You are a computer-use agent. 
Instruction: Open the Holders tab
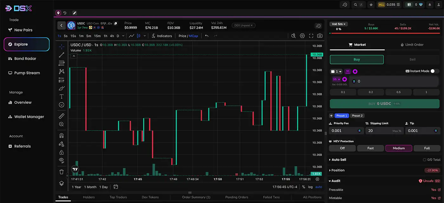[x=89, y=197]
